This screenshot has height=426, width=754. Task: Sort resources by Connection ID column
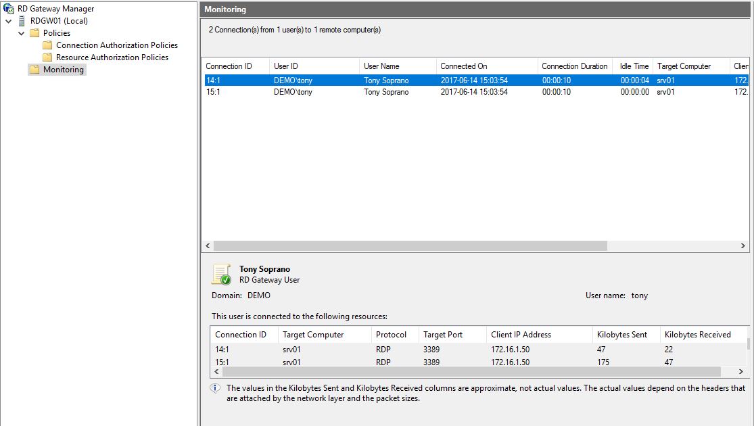(x=244, y=335)
